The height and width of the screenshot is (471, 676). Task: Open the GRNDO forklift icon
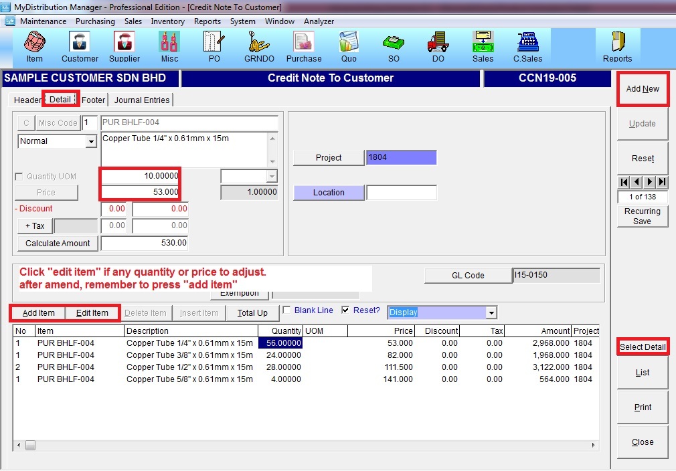pos(259,46)
